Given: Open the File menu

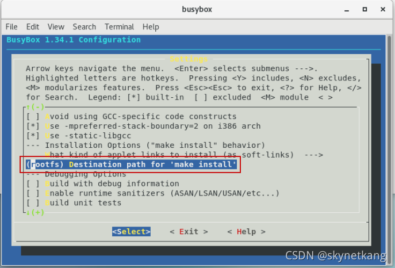Looking at the screenshot, I should click(x=11, y=26).
